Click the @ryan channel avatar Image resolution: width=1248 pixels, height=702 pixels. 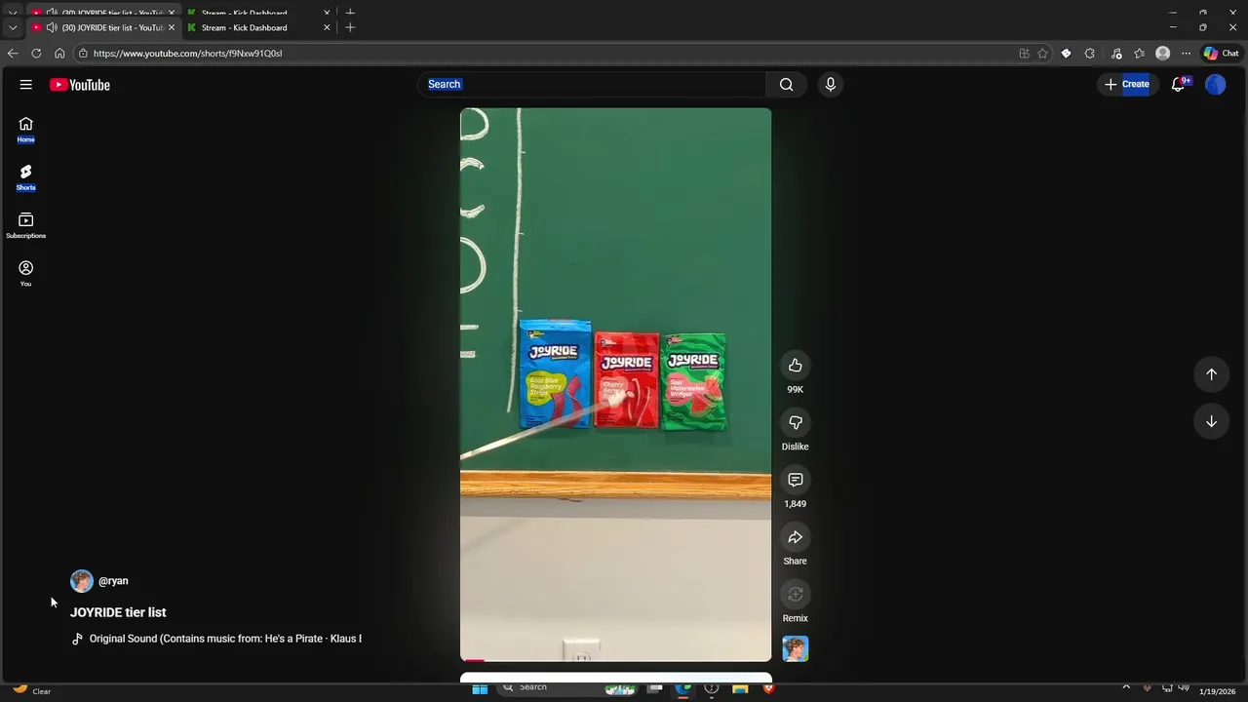pos(82,581)
